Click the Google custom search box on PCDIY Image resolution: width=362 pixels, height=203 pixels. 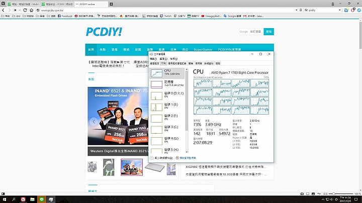click(x=251, y=32)
